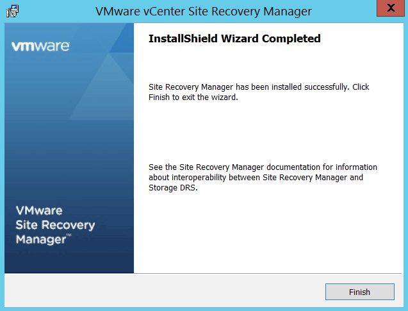
Task: Click the word VMware in the banner label
Action: click(x=39, y=210)
